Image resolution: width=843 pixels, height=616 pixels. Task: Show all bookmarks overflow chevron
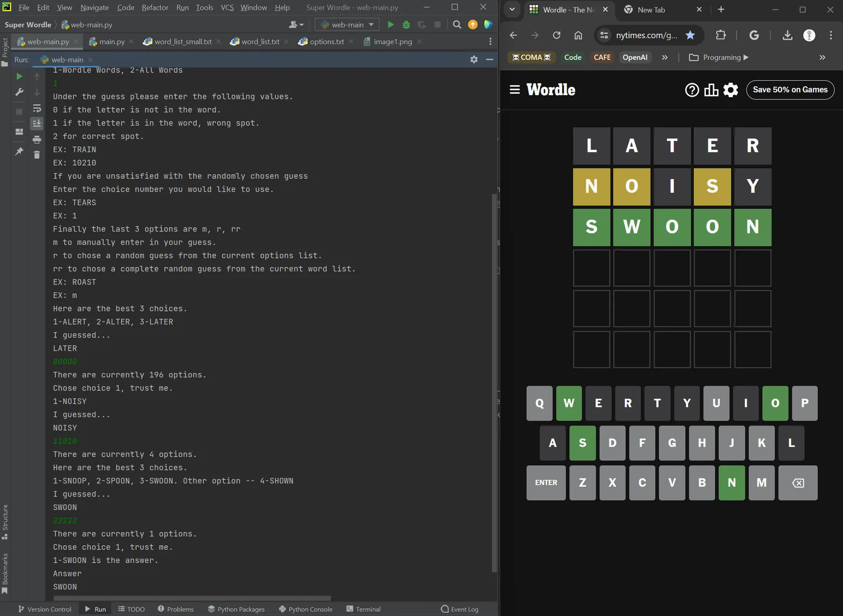coord(822,57)
